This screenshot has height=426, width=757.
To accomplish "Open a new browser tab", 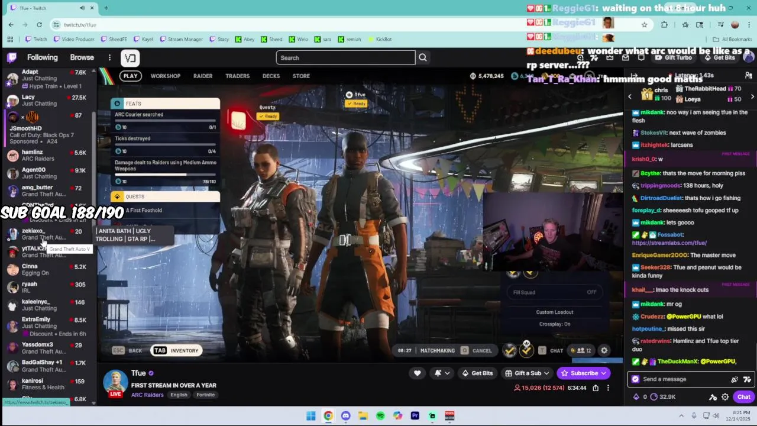I will pos(106,8).
